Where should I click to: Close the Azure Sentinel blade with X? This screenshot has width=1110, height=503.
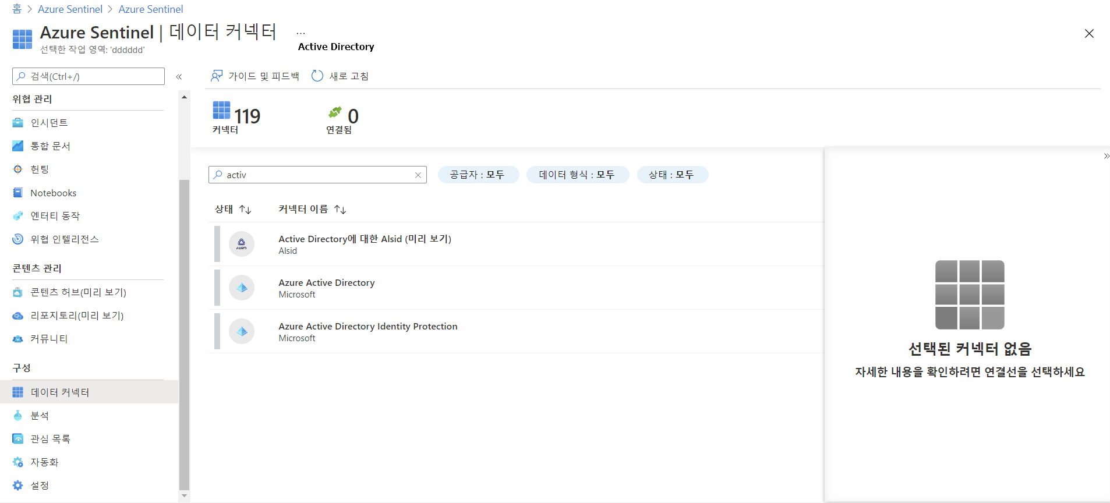coord(1089,34)
